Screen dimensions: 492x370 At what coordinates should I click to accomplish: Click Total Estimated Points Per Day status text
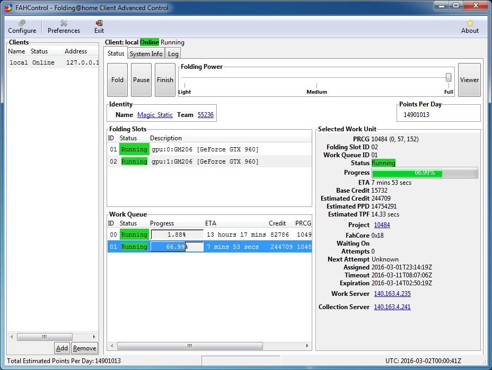(x=64, y=361)
